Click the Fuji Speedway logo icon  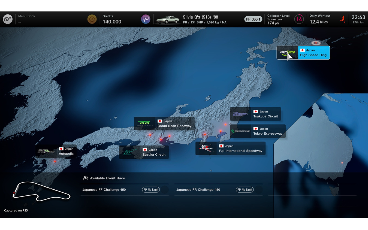tap(206, 148)
